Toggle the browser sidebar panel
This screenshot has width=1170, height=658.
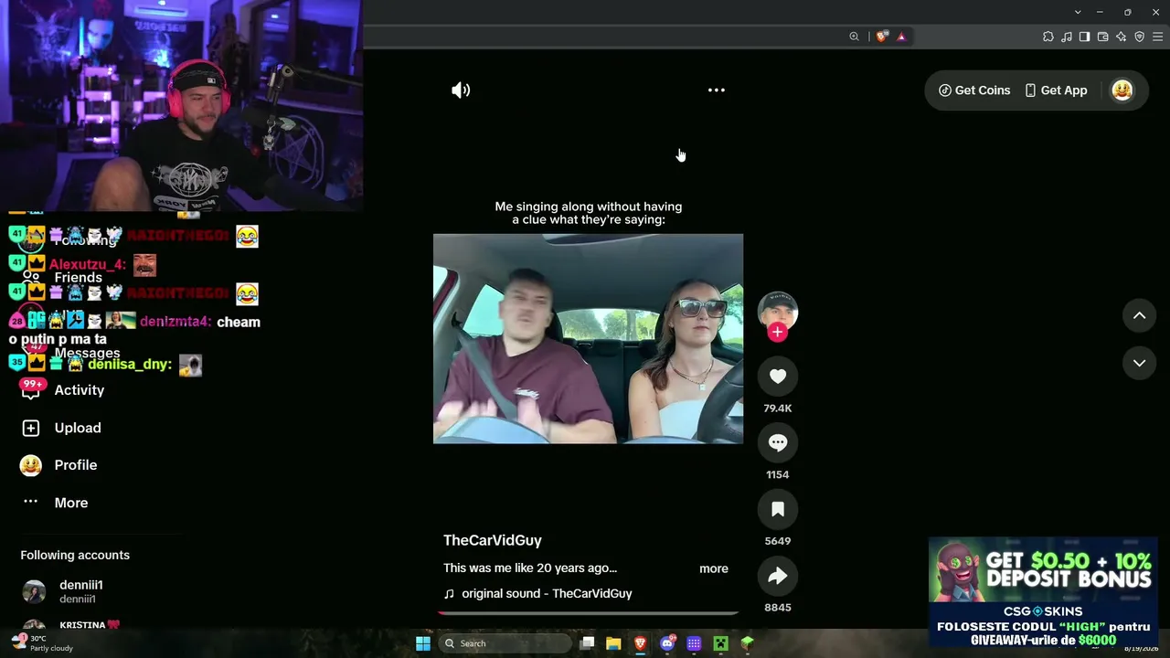[1085, 37]
